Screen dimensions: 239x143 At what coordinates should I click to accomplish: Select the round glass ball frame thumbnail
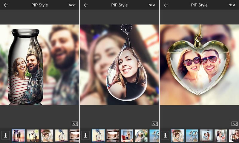141,135
